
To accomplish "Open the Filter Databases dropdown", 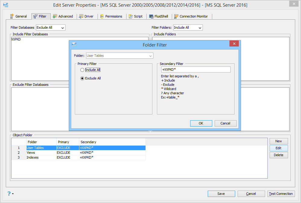I will pos(51,28).
